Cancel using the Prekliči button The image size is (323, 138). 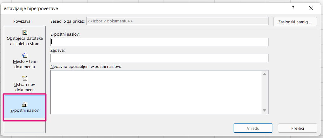297,128
